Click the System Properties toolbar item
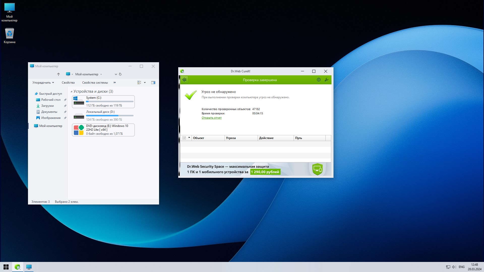 (x=95, y=83)
